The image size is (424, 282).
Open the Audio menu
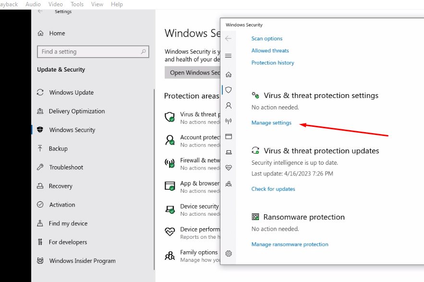point(33,4)
